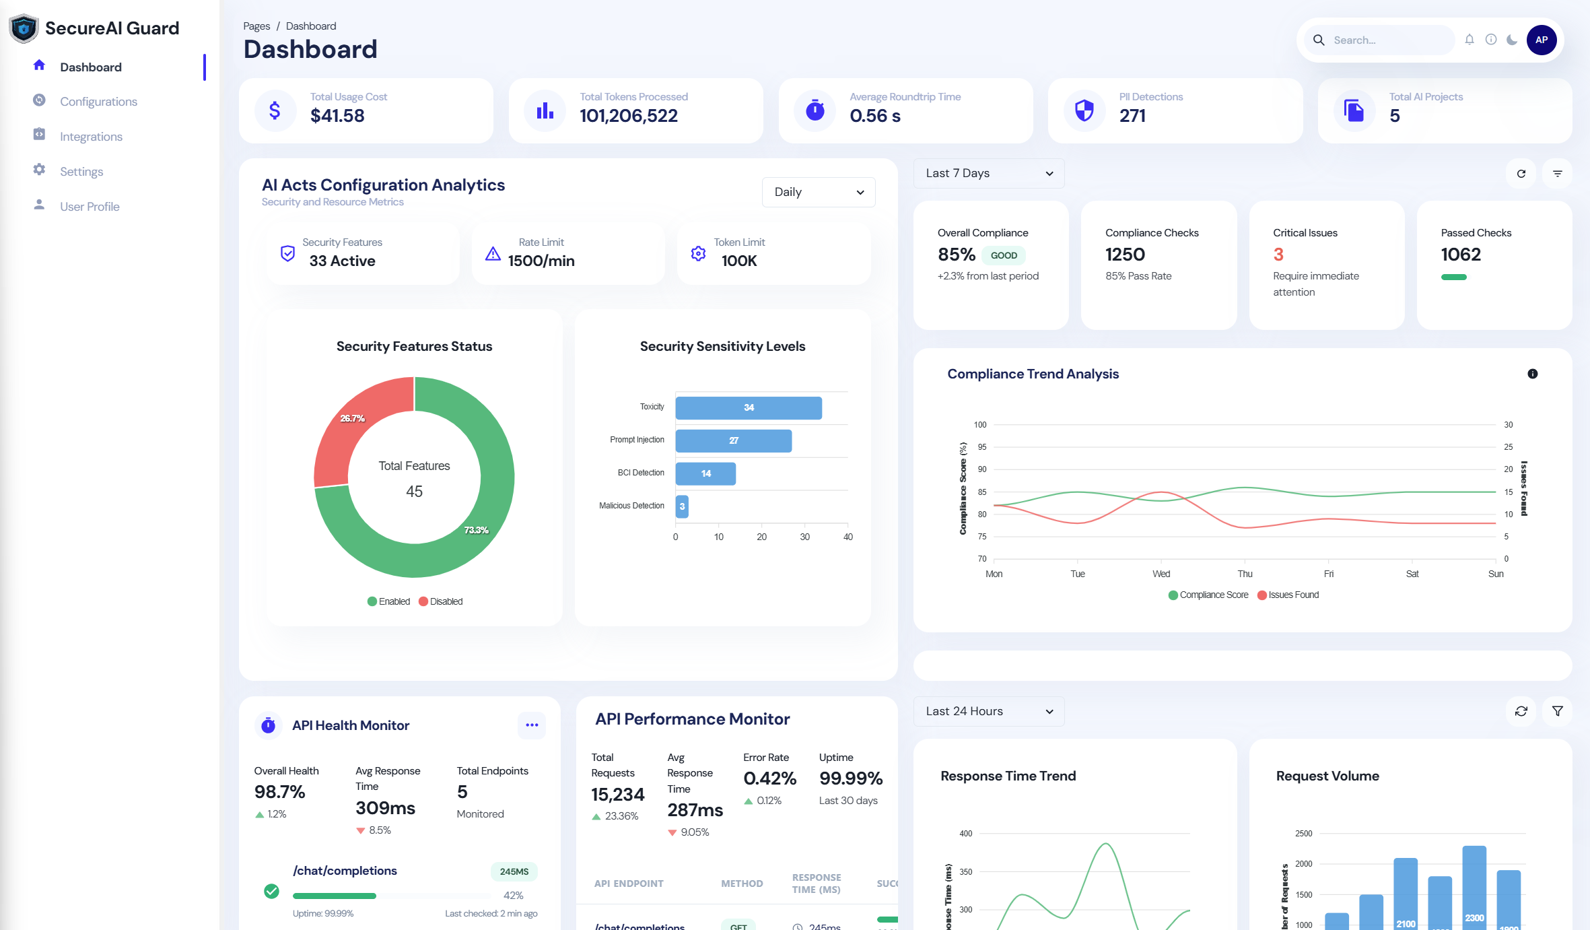The width and height of the screenshot is (1590, 930).
Task: Click the notifications bell icon
Action: pyautogui.click(x=1470, y=40)
